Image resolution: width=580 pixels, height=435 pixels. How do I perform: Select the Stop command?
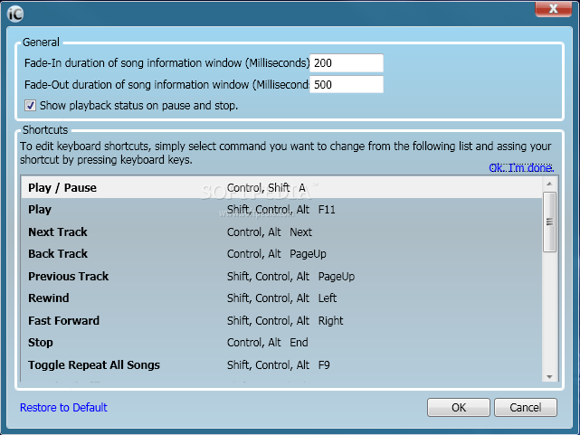(281, 343)
